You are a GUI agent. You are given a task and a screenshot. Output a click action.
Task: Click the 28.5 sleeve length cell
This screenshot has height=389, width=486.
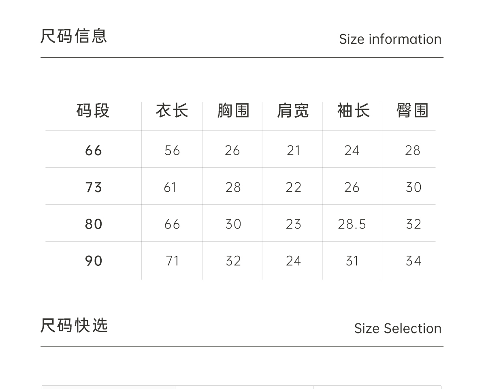pyautogui.click(x=352, y=224)
